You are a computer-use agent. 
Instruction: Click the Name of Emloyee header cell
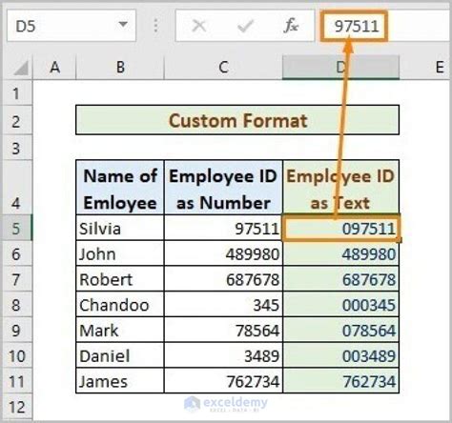[120, 188]
